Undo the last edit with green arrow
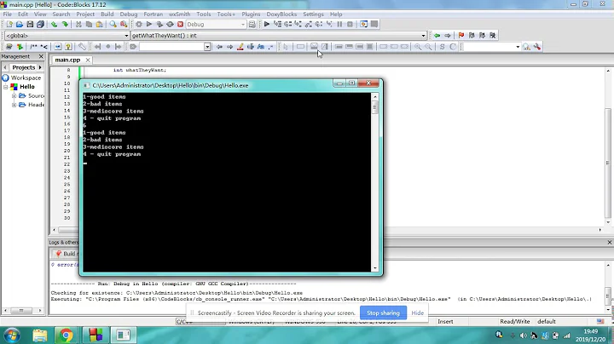 click(x=54, y=24)
